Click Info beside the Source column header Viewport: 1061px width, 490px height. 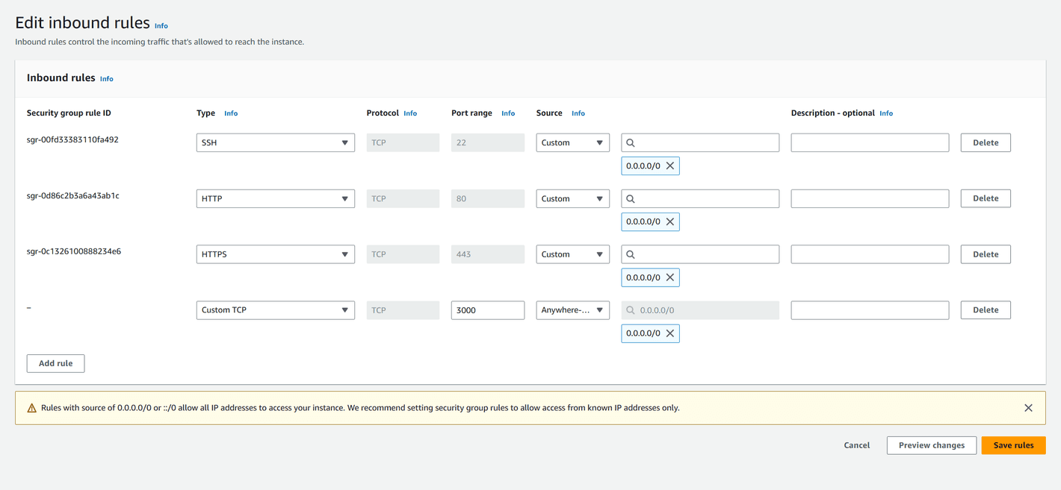coord(579,113)
